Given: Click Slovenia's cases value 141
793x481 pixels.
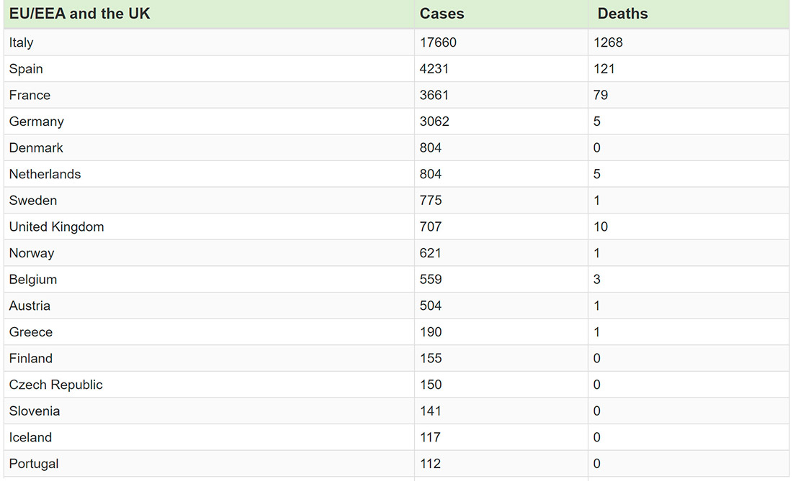Looking at the screenshot, I should 429,411.
